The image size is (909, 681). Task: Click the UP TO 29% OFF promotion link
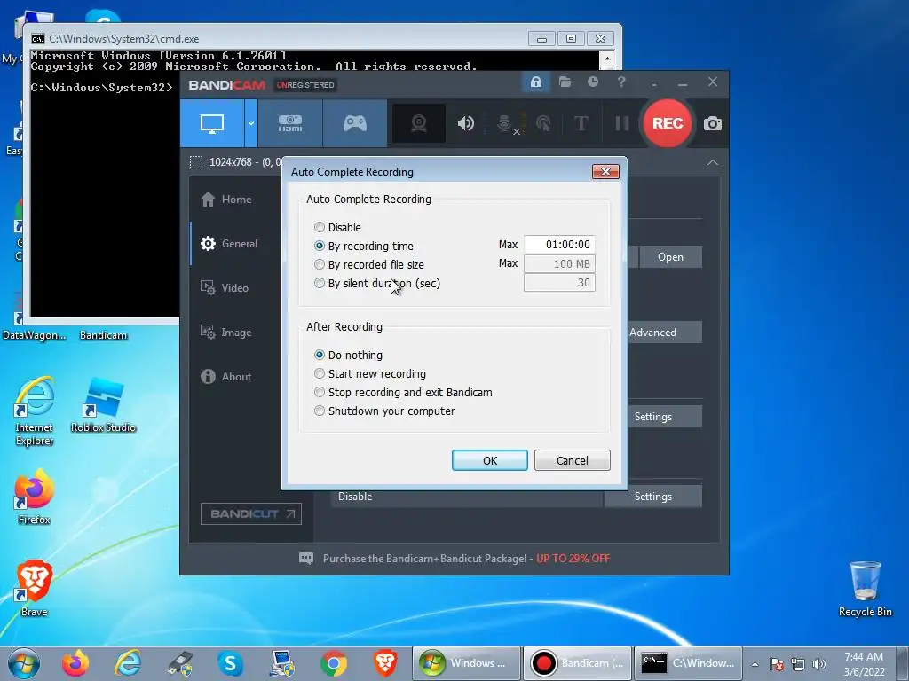[573, 559]
